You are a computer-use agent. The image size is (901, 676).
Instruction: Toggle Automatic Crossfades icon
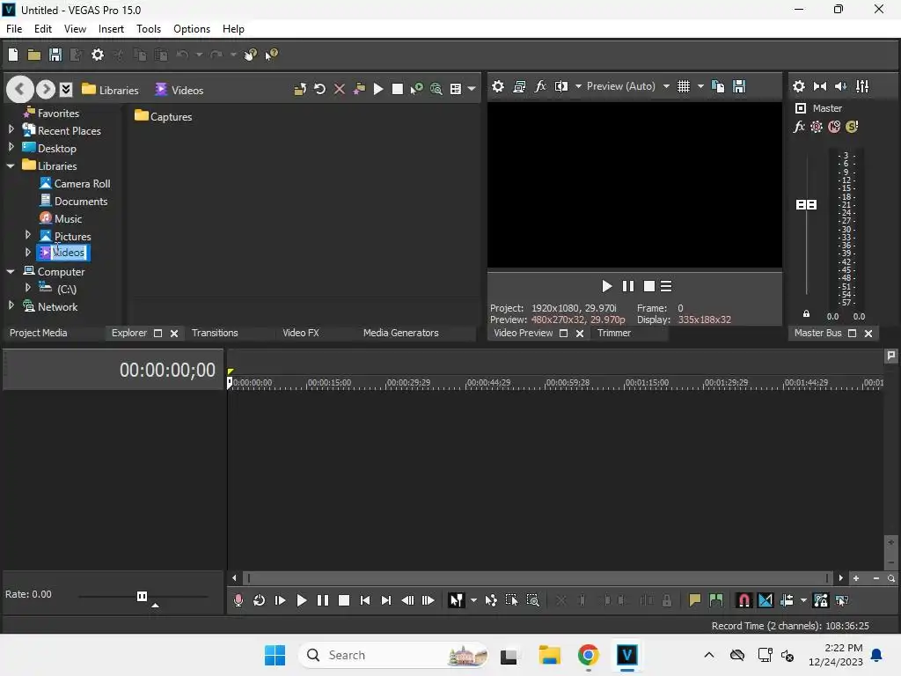(765, 600)
